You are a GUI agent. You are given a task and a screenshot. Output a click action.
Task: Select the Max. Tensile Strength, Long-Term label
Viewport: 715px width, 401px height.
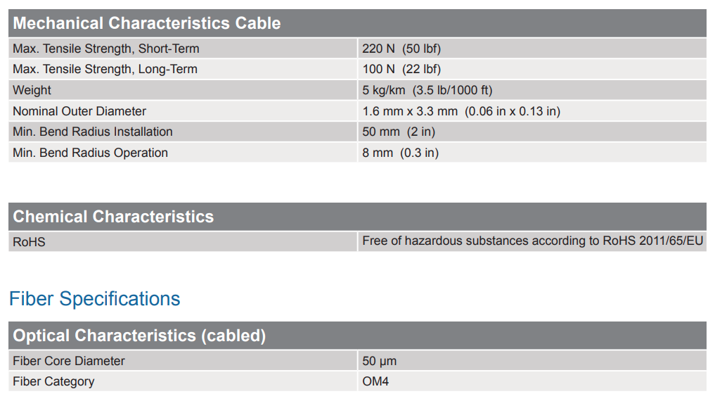pyautogui.click(x=105, y=69)
